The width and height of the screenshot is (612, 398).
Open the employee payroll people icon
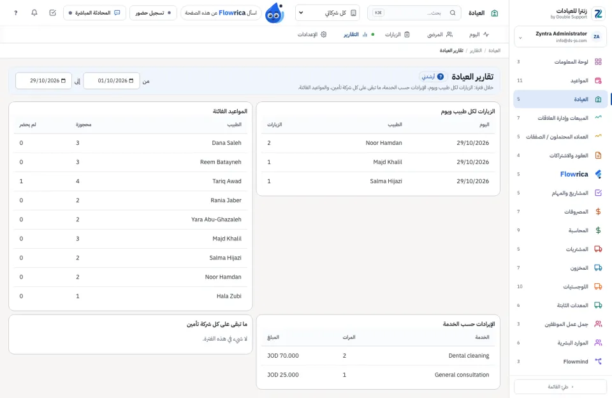(x=598, y=324)
